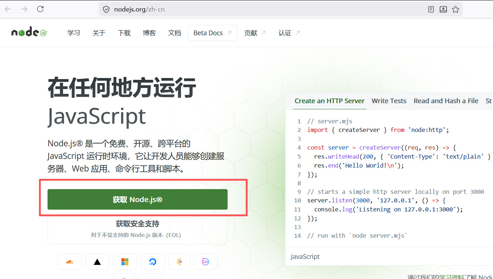Click the '// starts a simple http server' comment
This screenshot has height=279, width=493.
click(x=395, y=192)
